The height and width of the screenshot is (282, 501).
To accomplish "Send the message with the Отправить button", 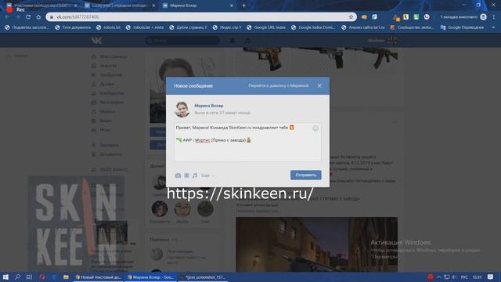I will (306, 175).
